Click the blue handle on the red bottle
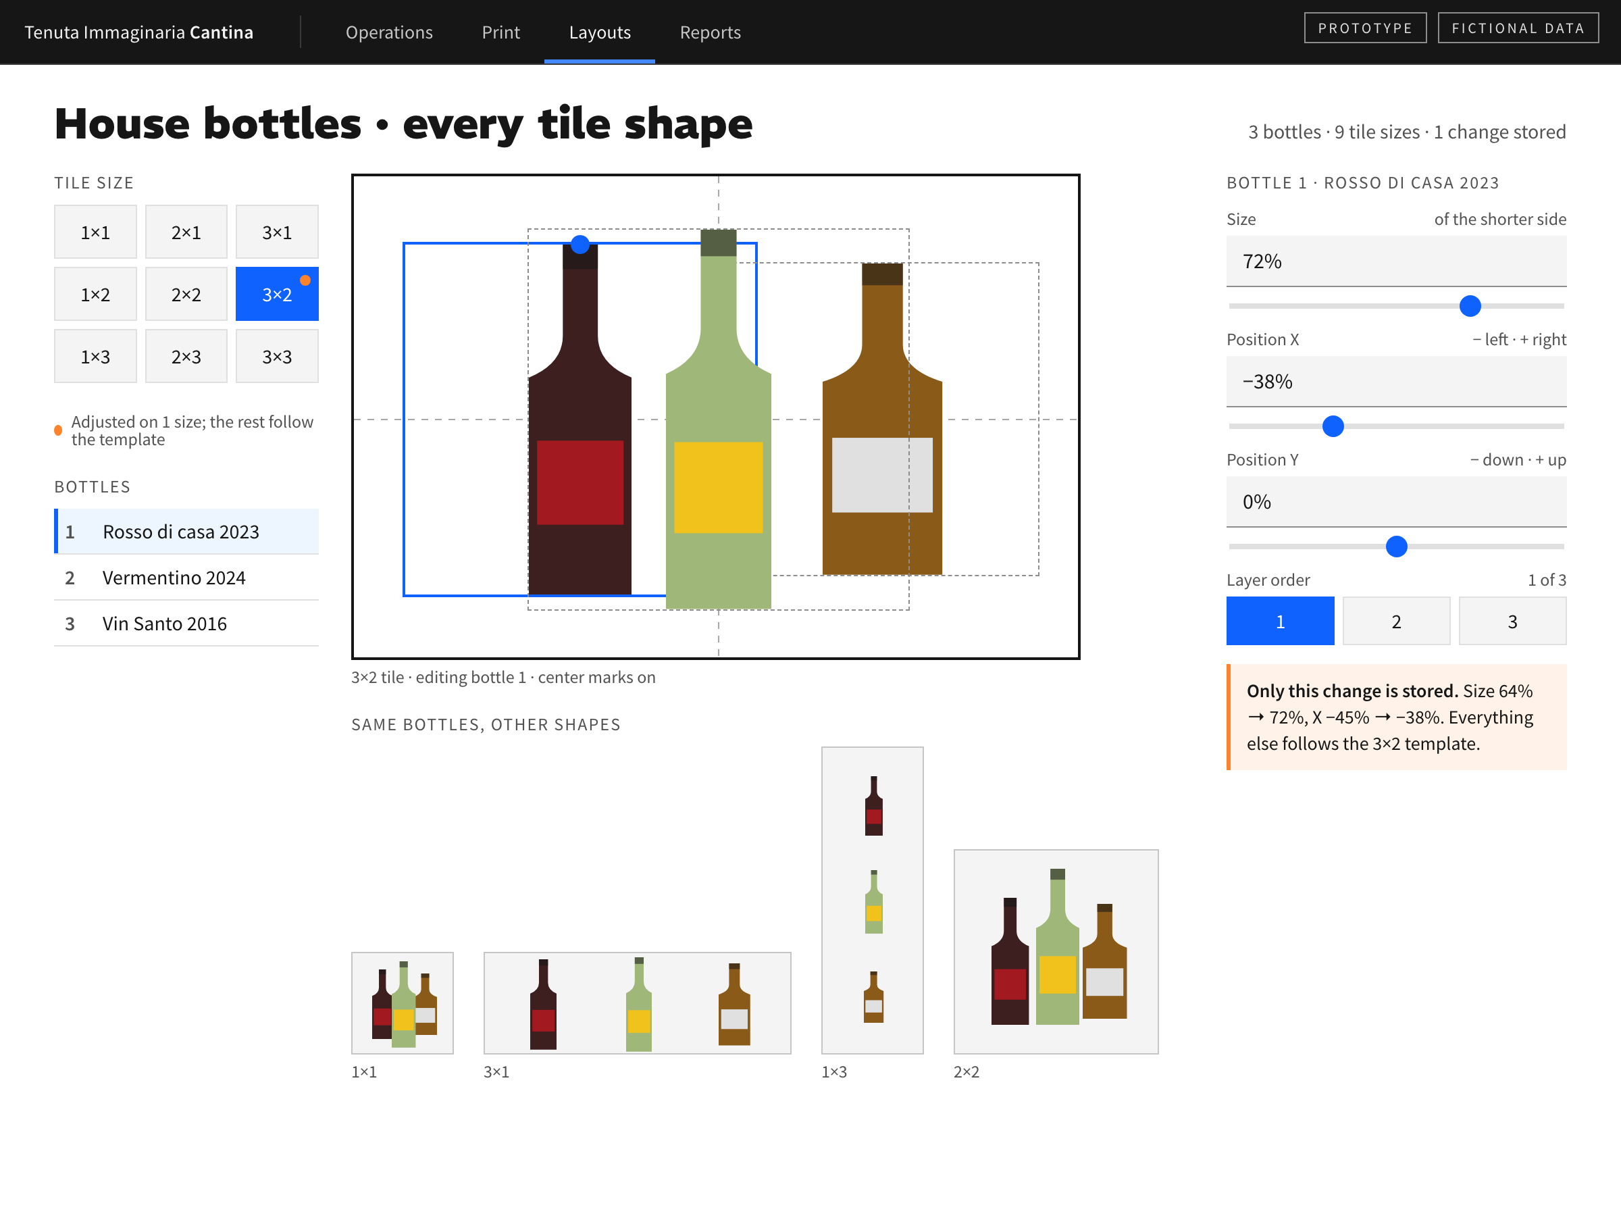The image size is (1621, 1216). [580, 244]
